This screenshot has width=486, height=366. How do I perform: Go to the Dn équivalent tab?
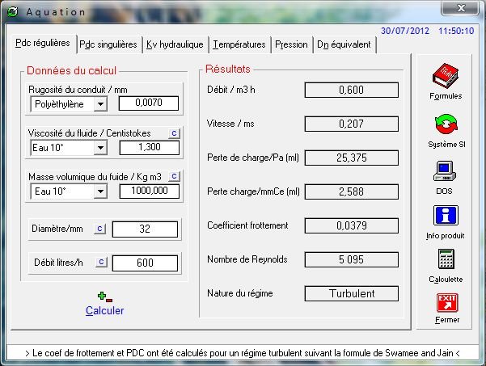click(x=344, y=44)
